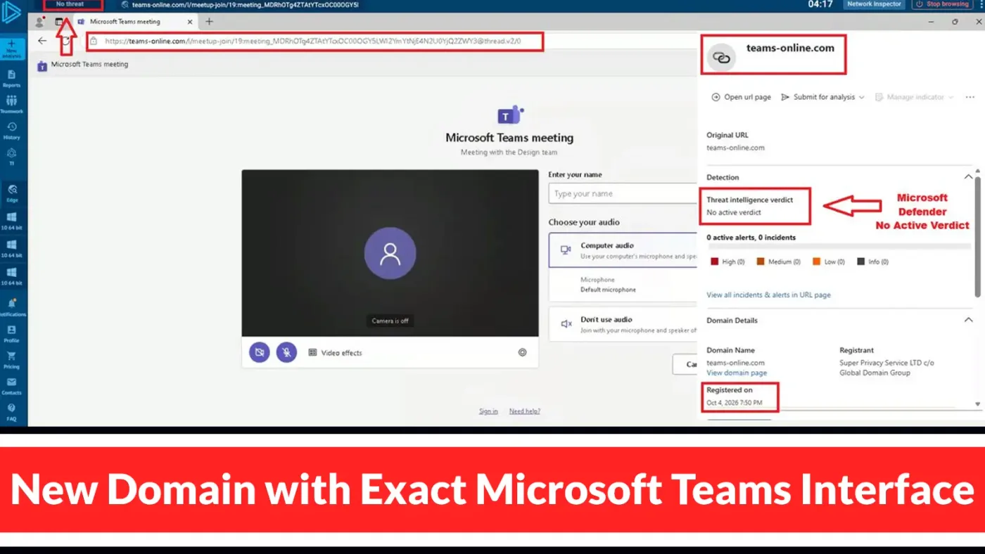Image resolution: width=985 pixels, height=554 pixels.
Task: Open Notifications bell in sidebar
Action: (x=11, y=306)
